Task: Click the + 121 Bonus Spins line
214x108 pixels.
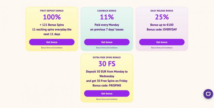Action: pyautogui.click(x=52, y=25)
